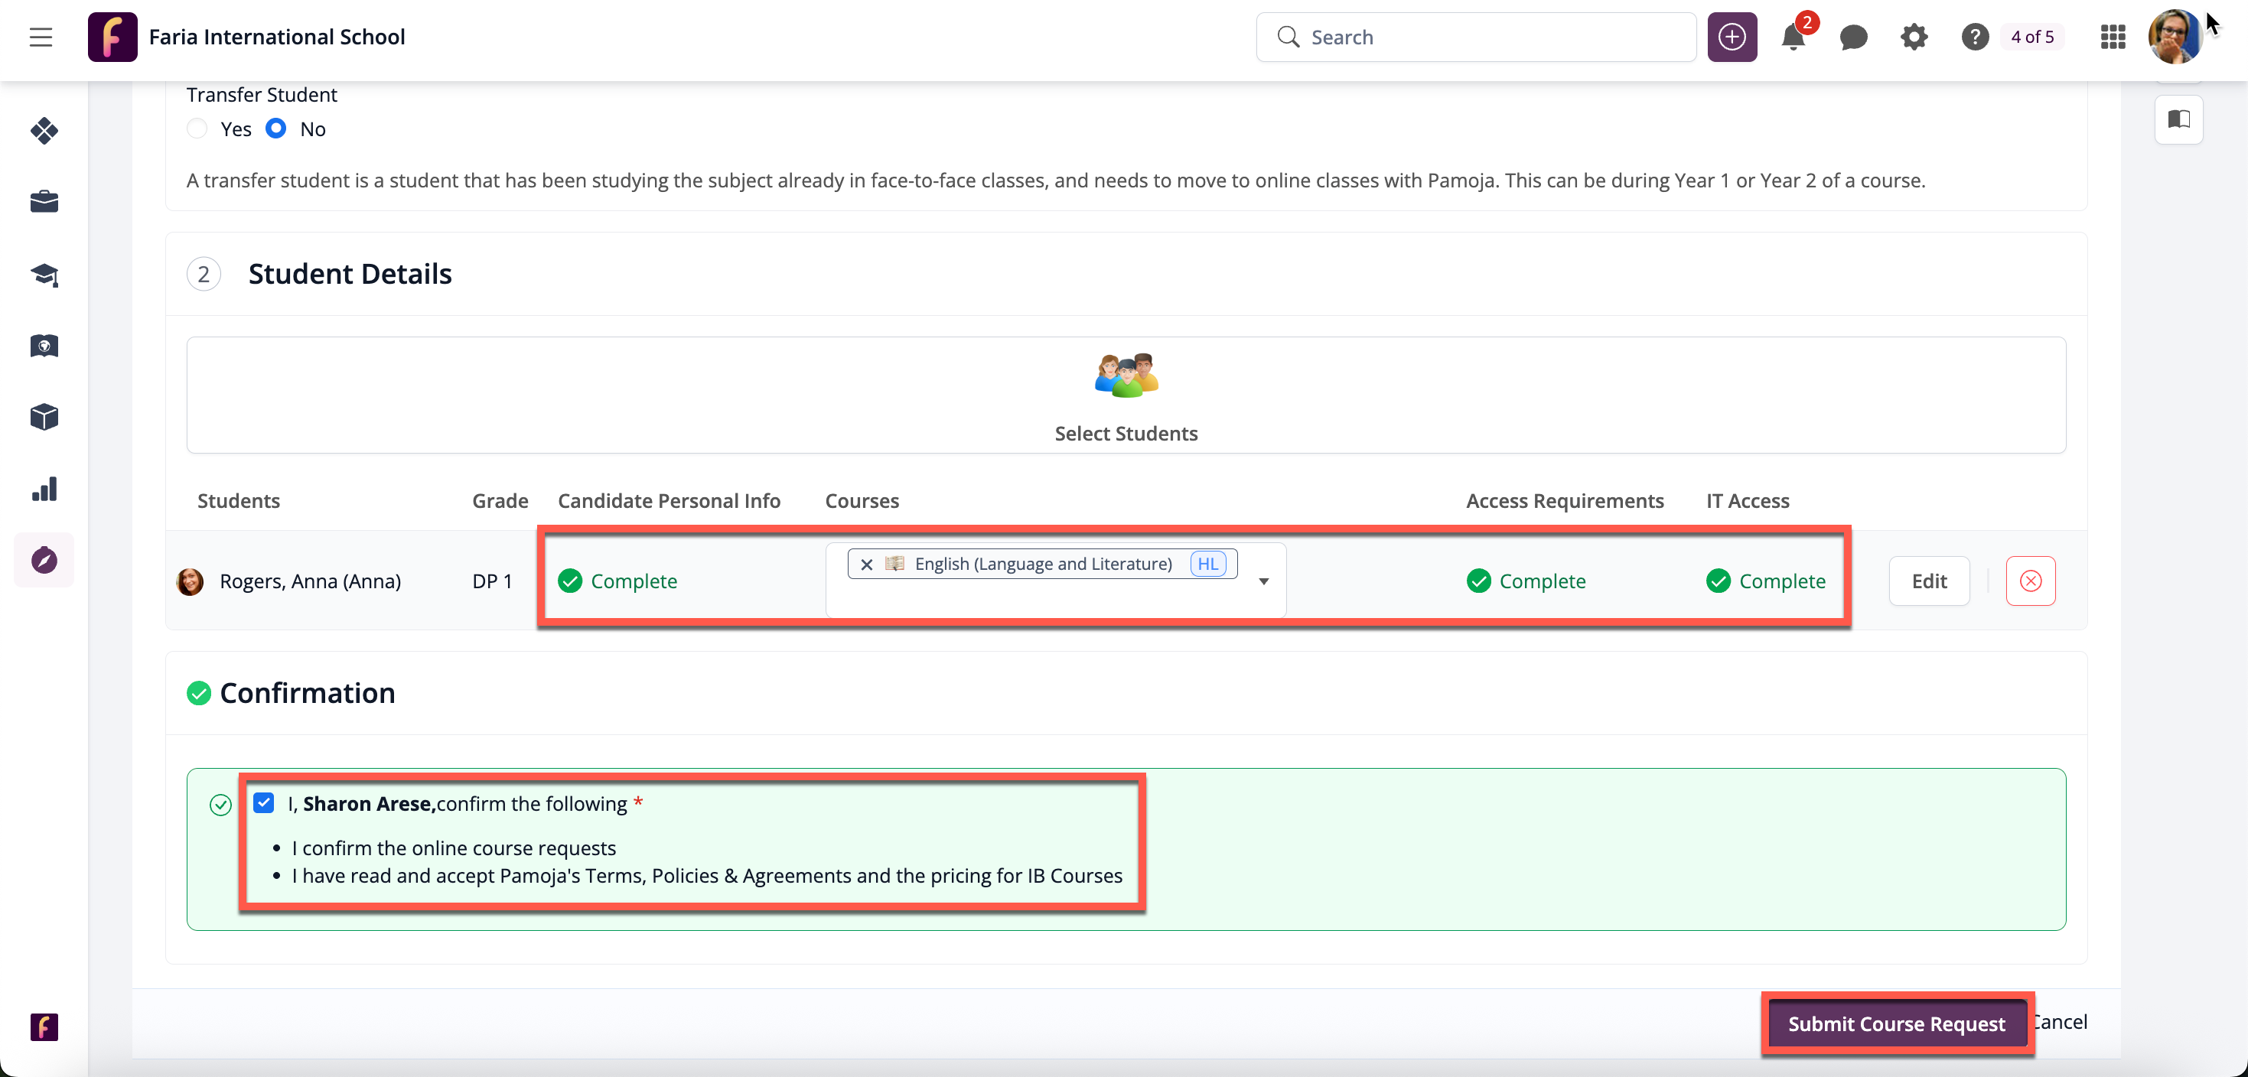Click Edit for Anna Rogers
The height and width of the screenshot is (1077, 2248).
[x=1929, y=581]
